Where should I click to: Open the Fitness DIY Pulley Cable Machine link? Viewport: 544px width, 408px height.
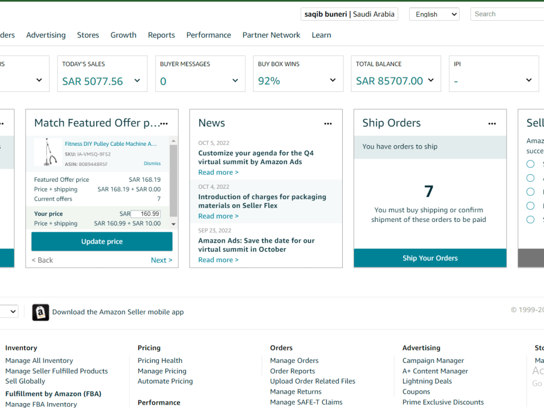click(x=110, y=144)
